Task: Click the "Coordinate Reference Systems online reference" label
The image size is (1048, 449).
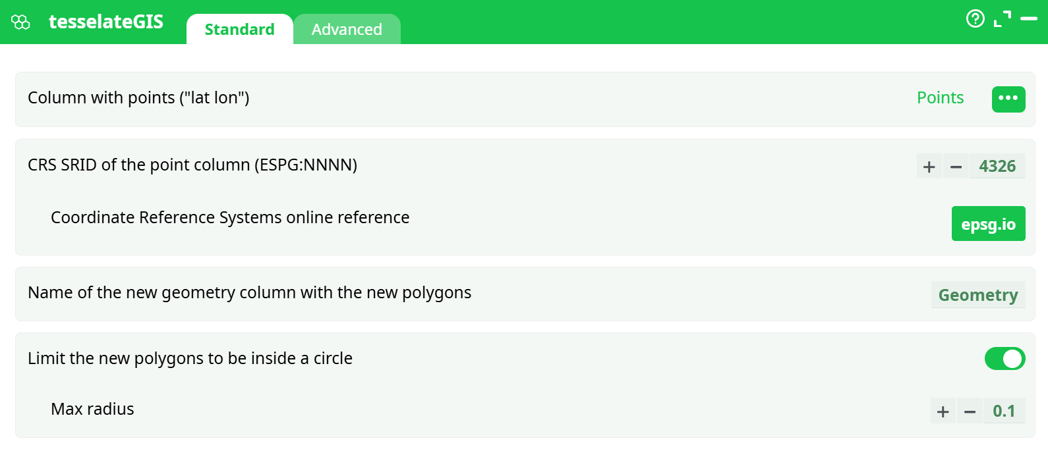Action: [x=230, y=217]
